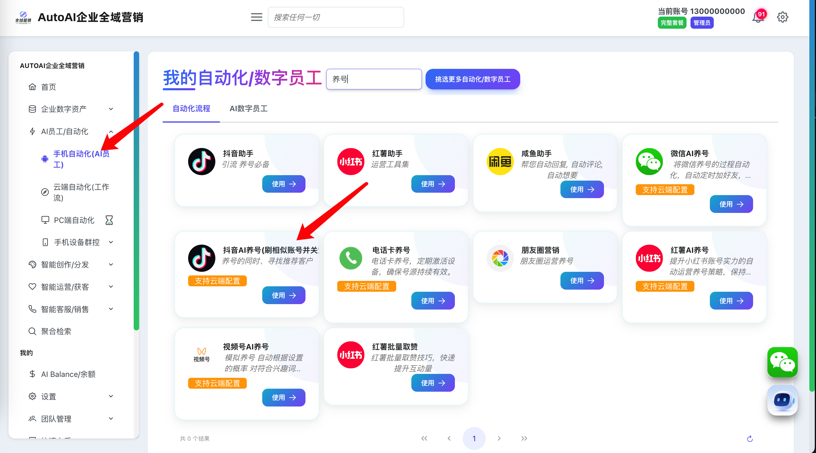This screenshot has height=453, width=816.
Task: Open the green WeChat floating icon
Action: [x=782, y=362]
